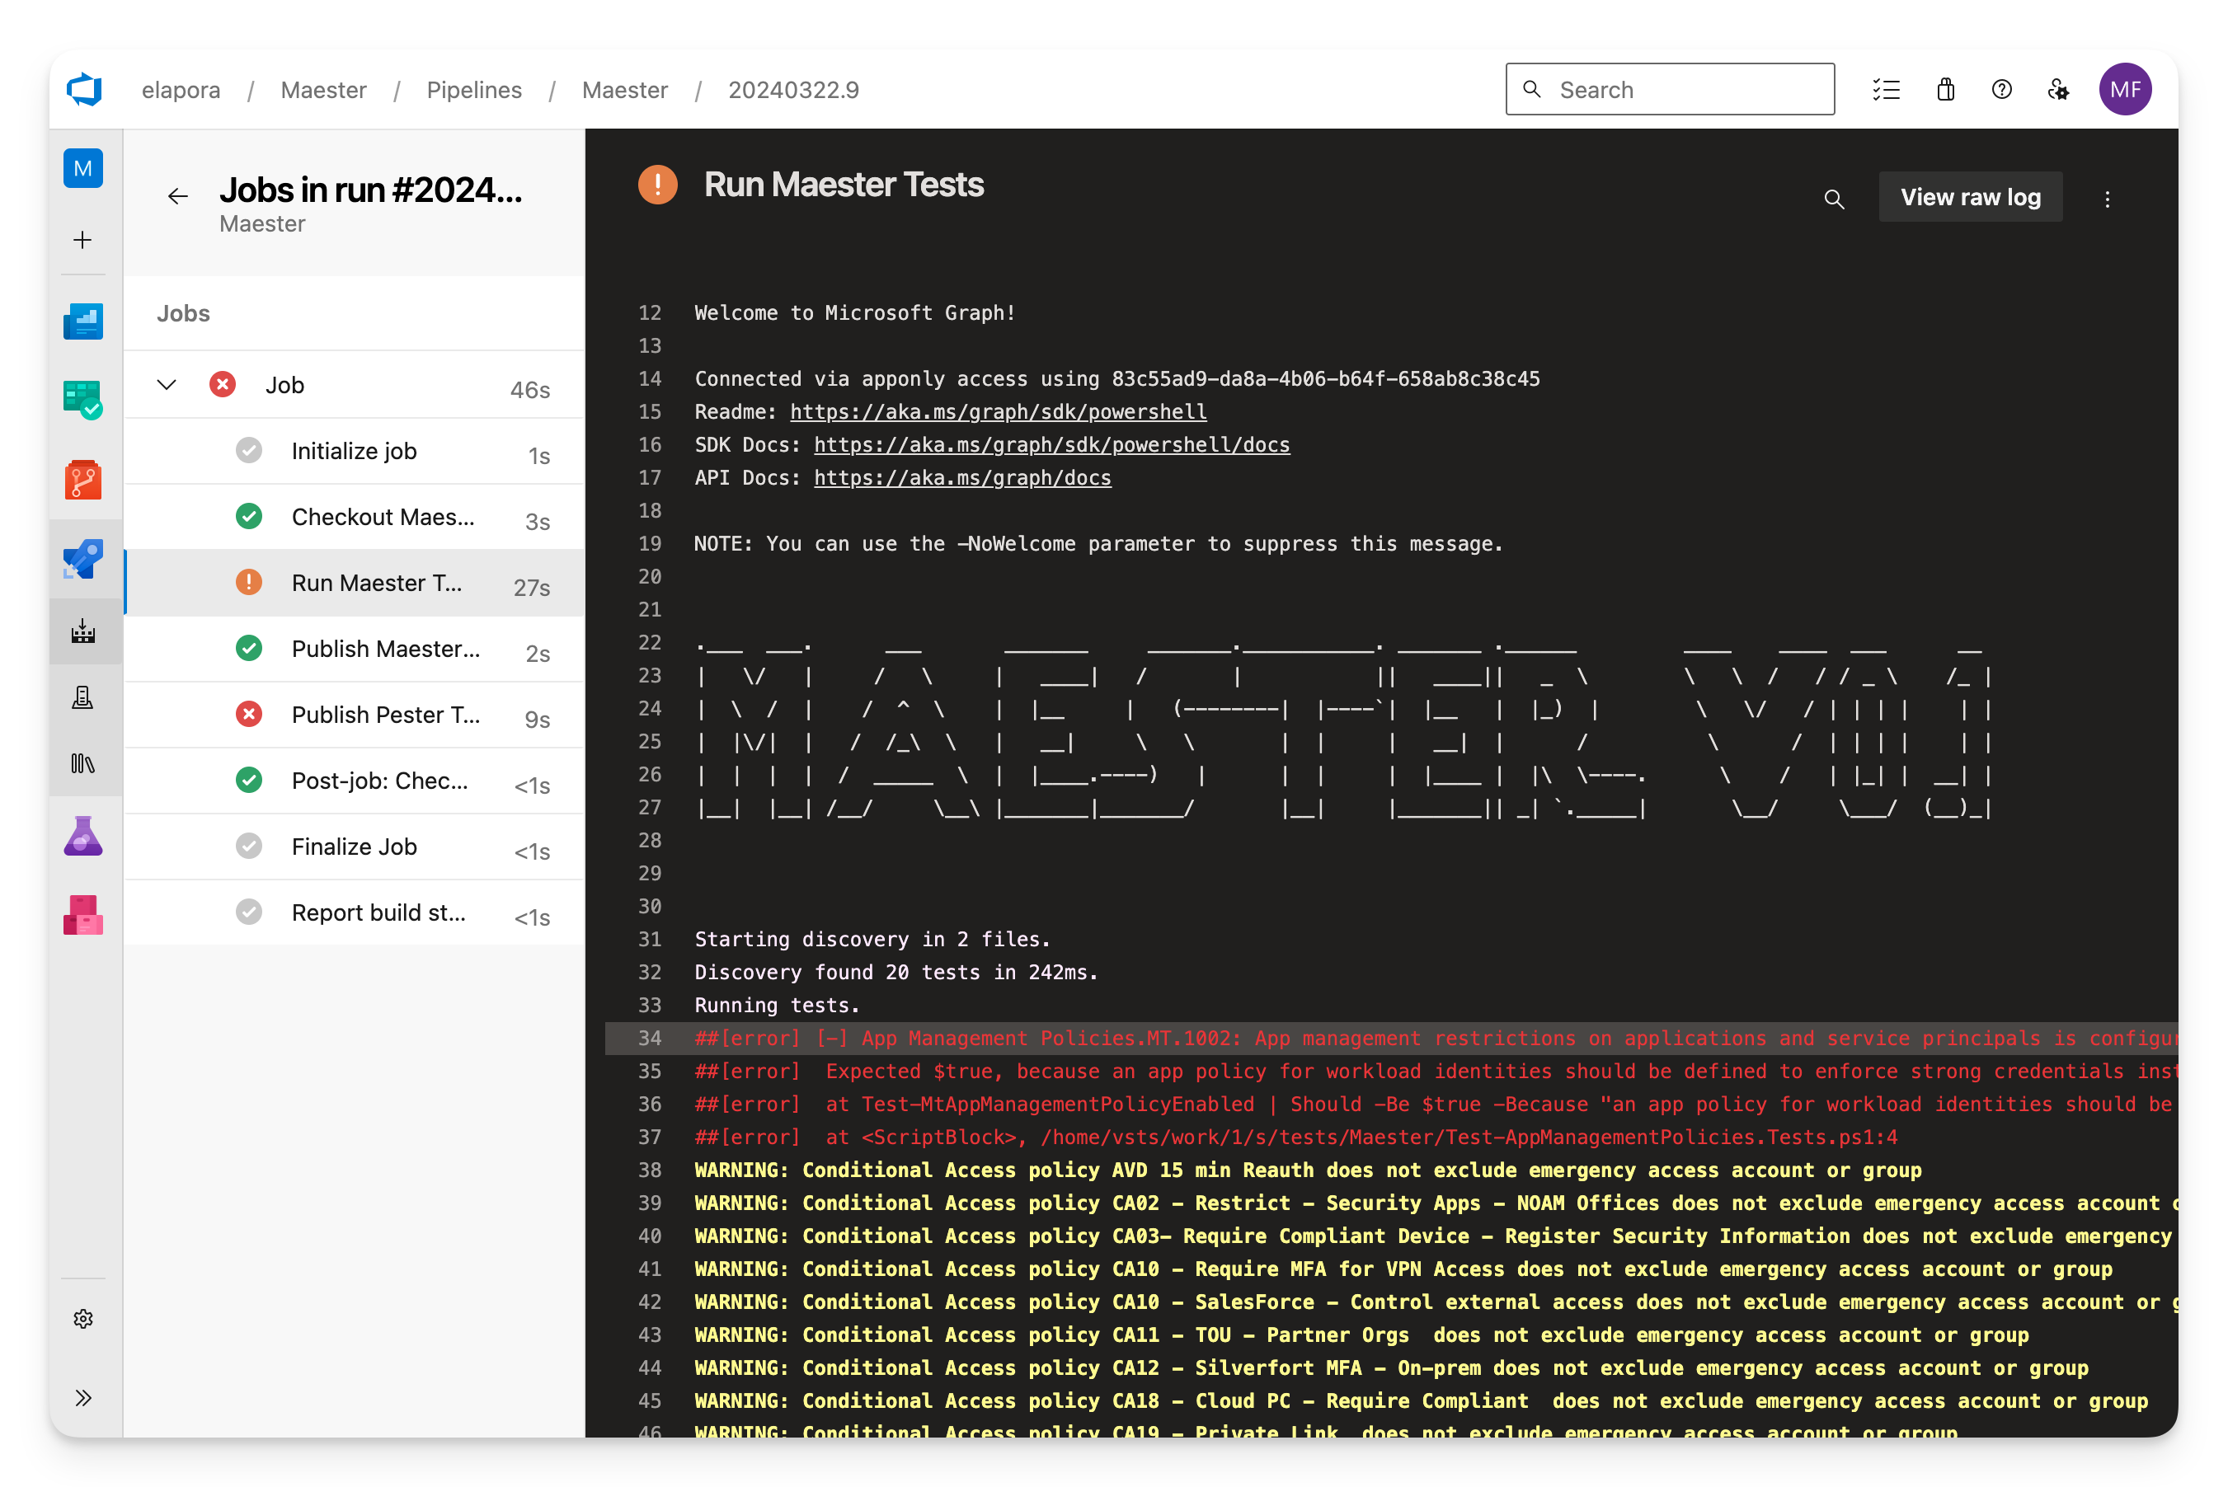Click the Pipelines breadcrumb

473,90
